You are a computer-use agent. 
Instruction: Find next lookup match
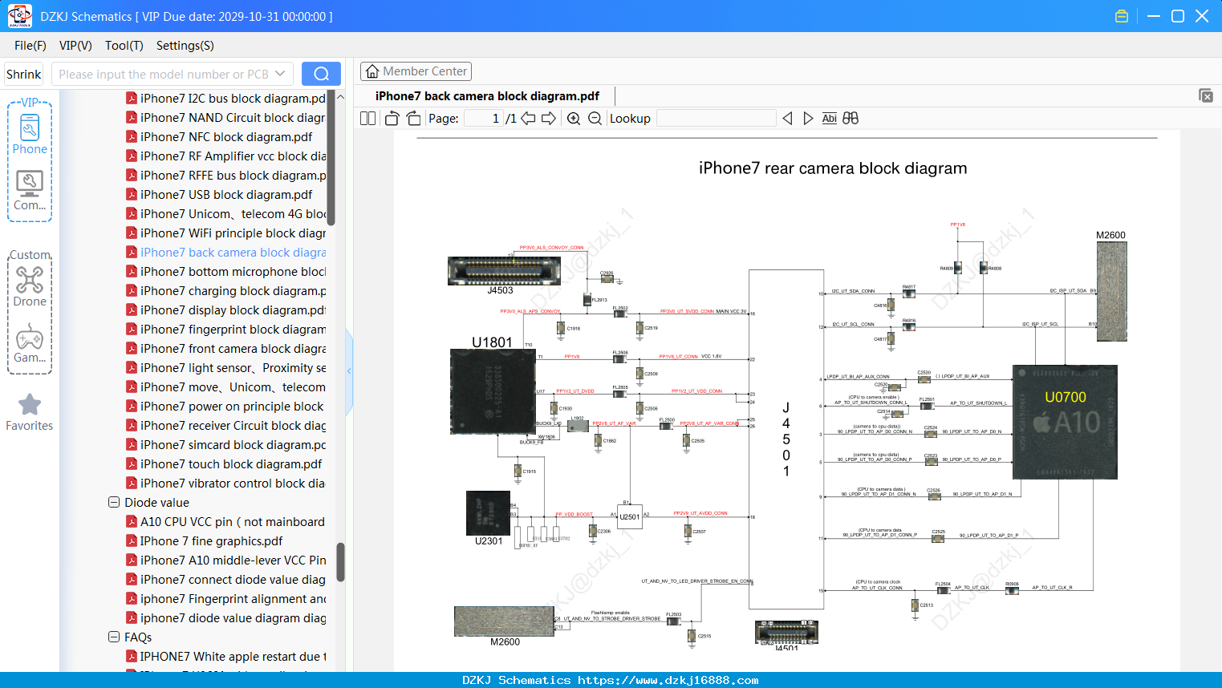coord(808,119)
